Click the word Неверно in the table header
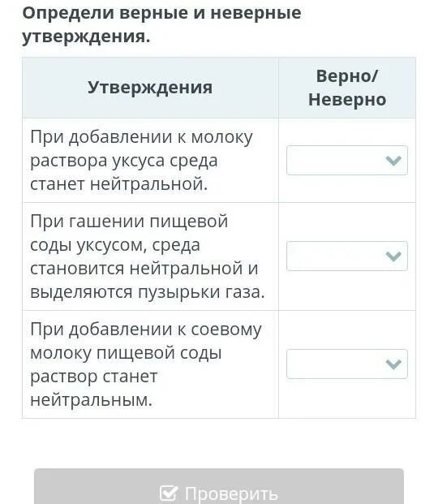Screen dimensions: 438x504 pyautogui.click(x=347, y=99)
